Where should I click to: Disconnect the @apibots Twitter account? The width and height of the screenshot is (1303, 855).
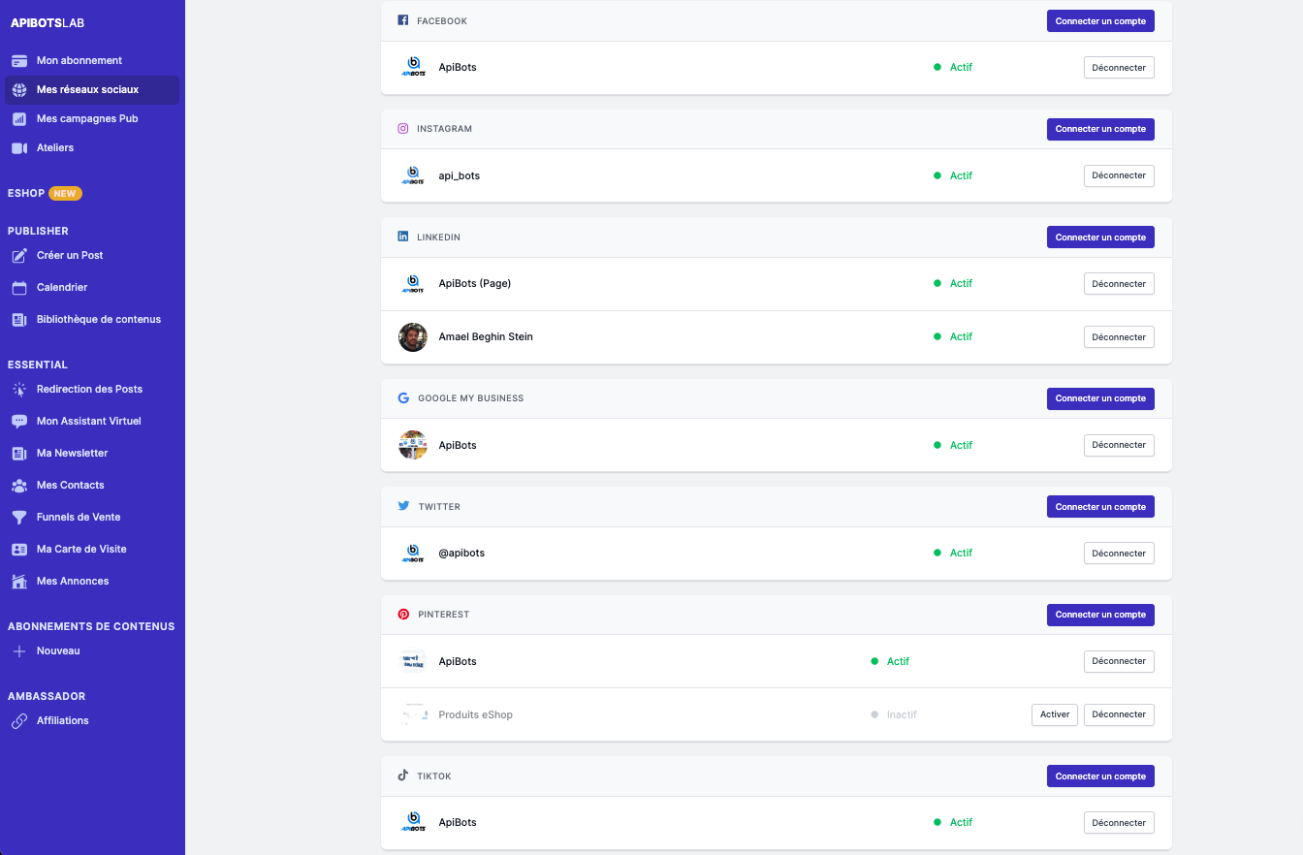pos(1119,554)
